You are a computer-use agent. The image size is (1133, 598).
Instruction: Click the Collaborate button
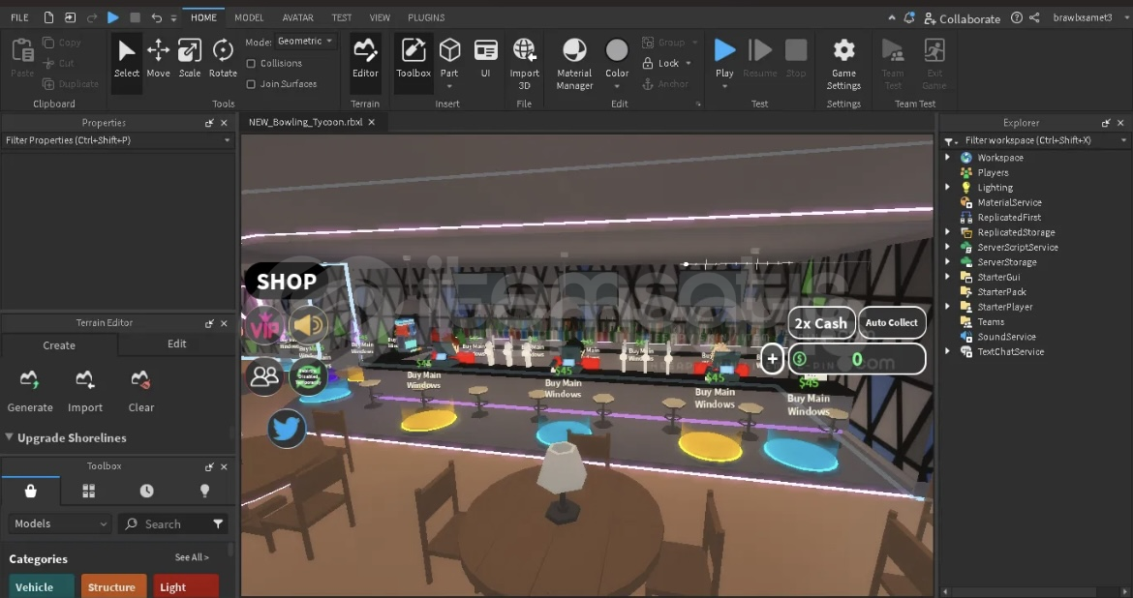[x=962, y=18]
